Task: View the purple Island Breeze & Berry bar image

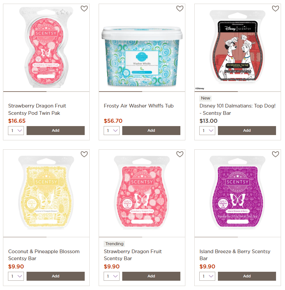Action: coord(238,192)
